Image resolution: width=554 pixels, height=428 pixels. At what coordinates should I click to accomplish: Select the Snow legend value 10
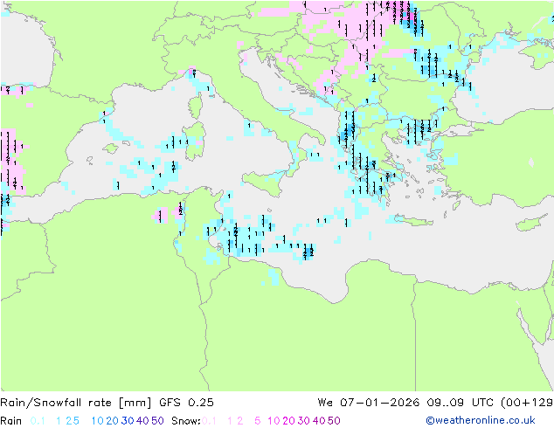[x=274, y=421]
